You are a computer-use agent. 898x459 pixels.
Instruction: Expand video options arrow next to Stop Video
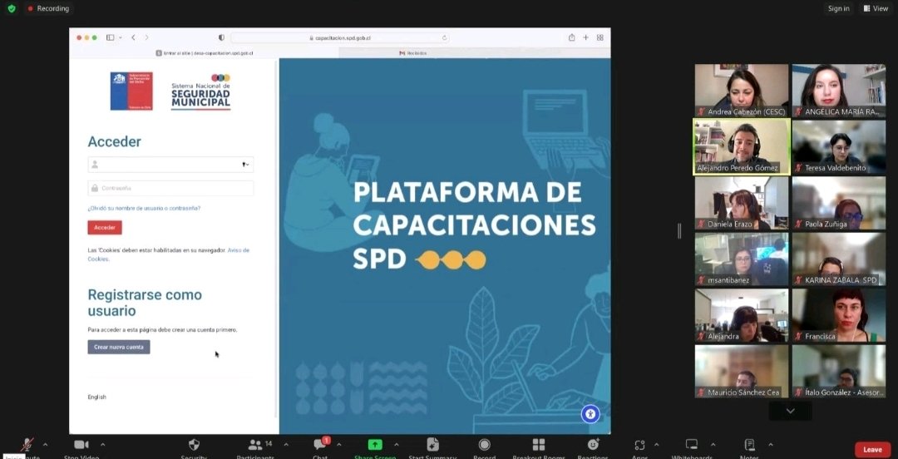pos(102,445)
